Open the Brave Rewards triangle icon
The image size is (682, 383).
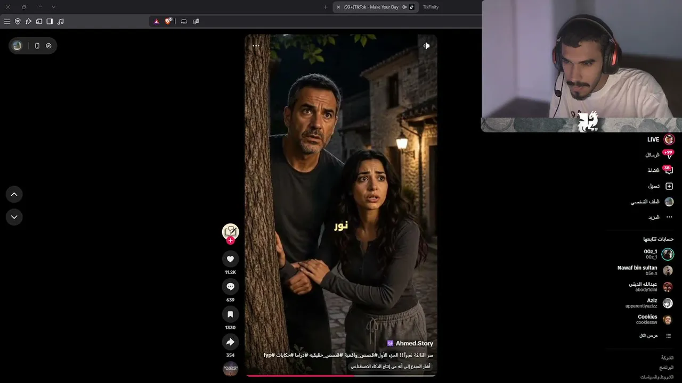coord(157,21)
